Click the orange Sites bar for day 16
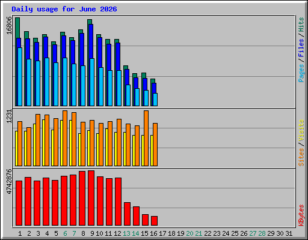 point(155,145)
